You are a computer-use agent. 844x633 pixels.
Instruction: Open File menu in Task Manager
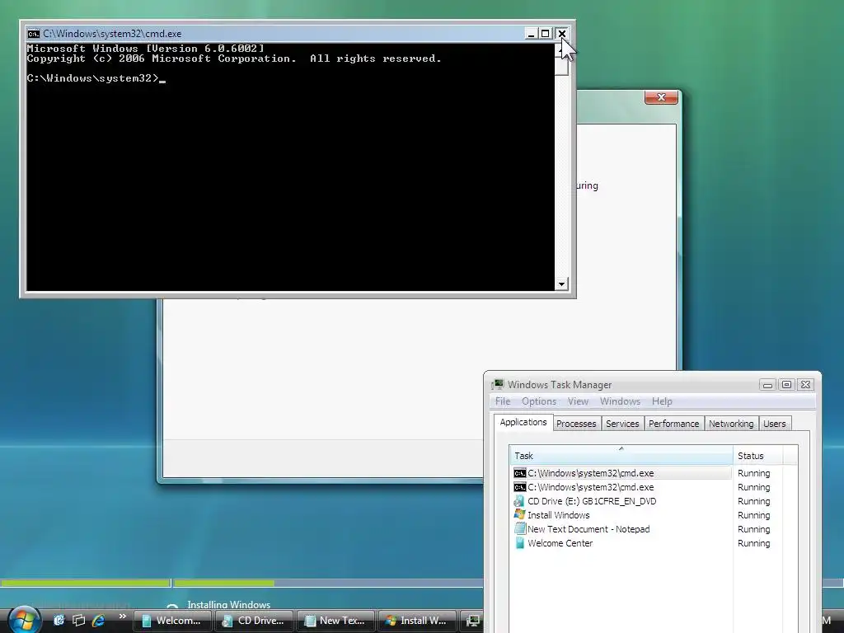coord(503,401)
